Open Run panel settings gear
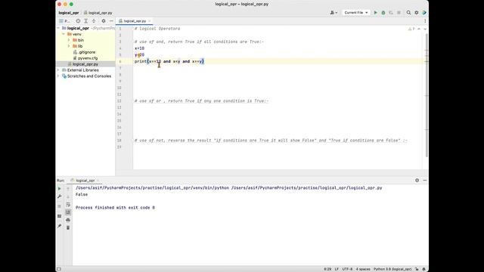The image size is (484, 272). click(417, 180)
